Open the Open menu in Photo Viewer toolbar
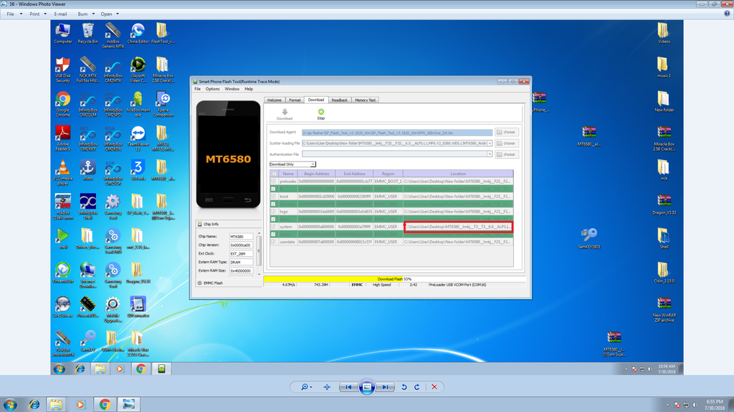Viewport: 734px width, 412px height. 109,14
